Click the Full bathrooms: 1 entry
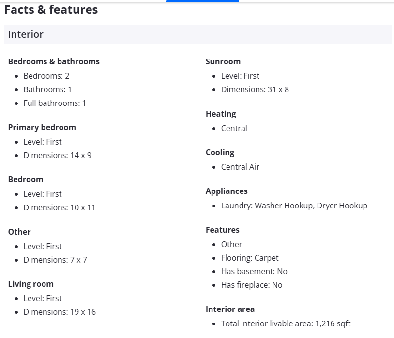Image resolution: width=394 pixels, height=338 pixels. click(x=55, y=103)
